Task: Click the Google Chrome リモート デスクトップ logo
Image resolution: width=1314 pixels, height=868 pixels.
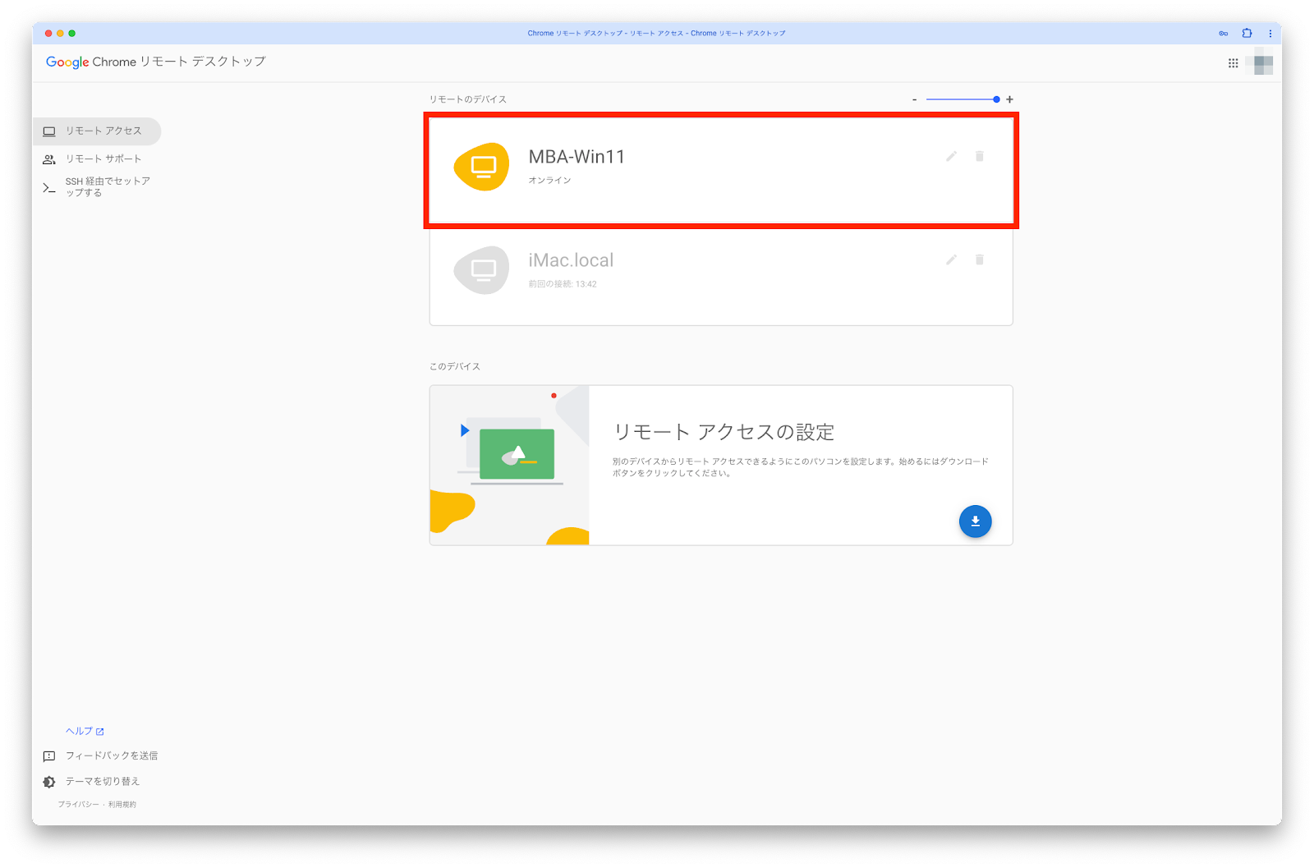Action: [156, 62]
